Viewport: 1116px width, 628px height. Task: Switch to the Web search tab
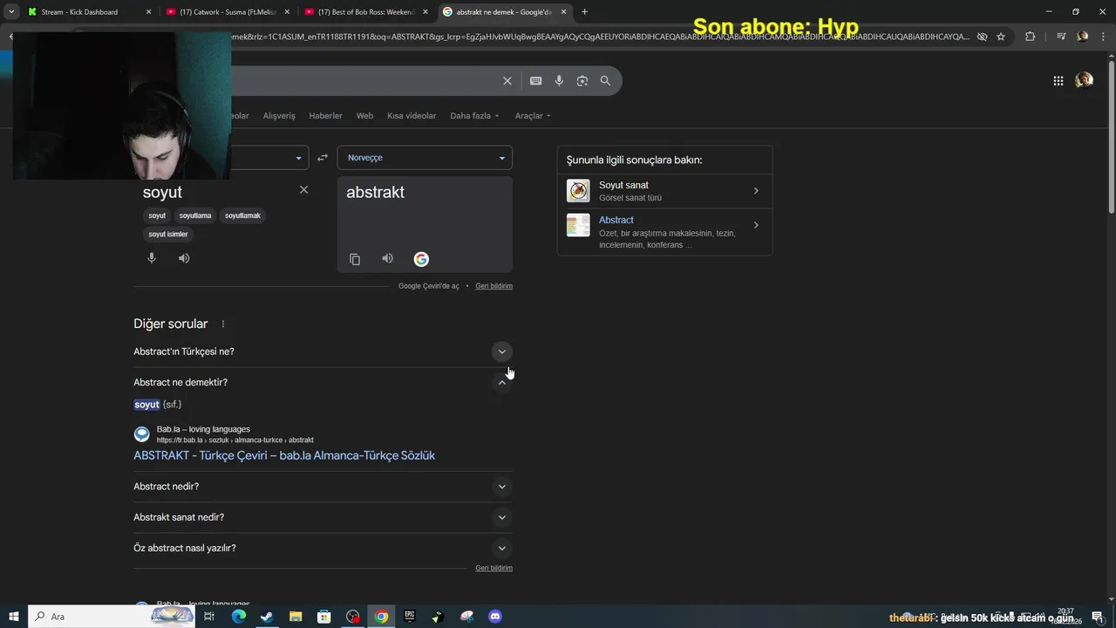click(x=364, y=116)
